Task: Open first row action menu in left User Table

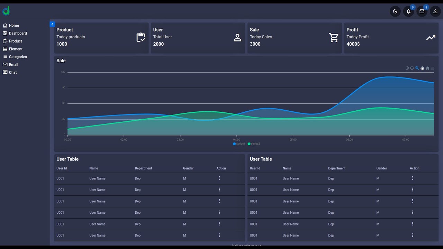Action: tap(219, 178)
